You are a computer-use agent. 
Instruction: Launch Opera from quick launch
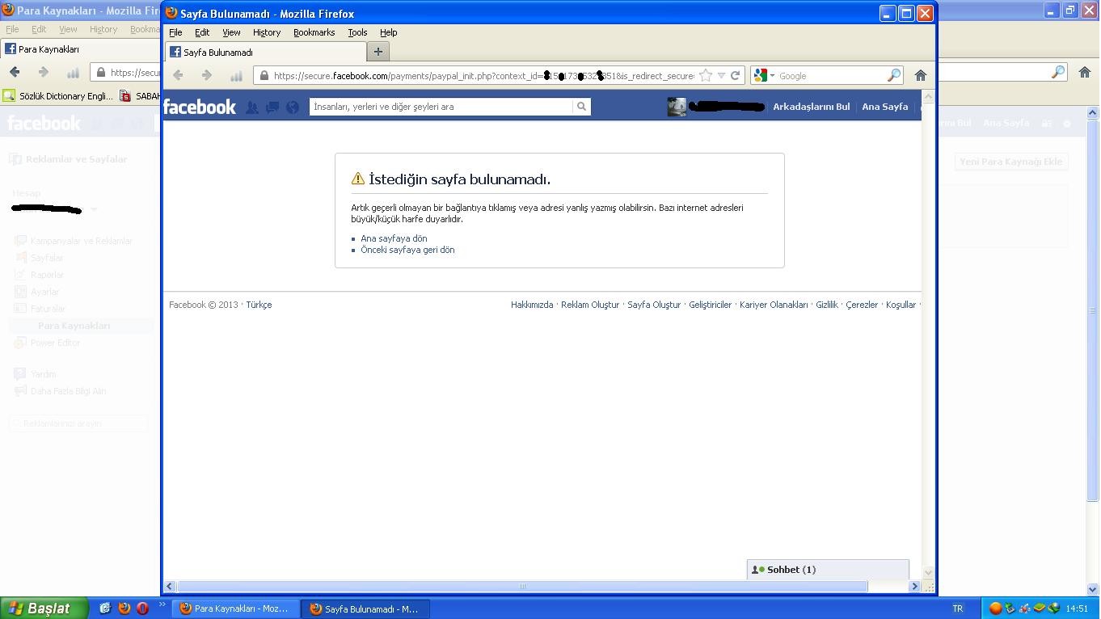[143, 608]
